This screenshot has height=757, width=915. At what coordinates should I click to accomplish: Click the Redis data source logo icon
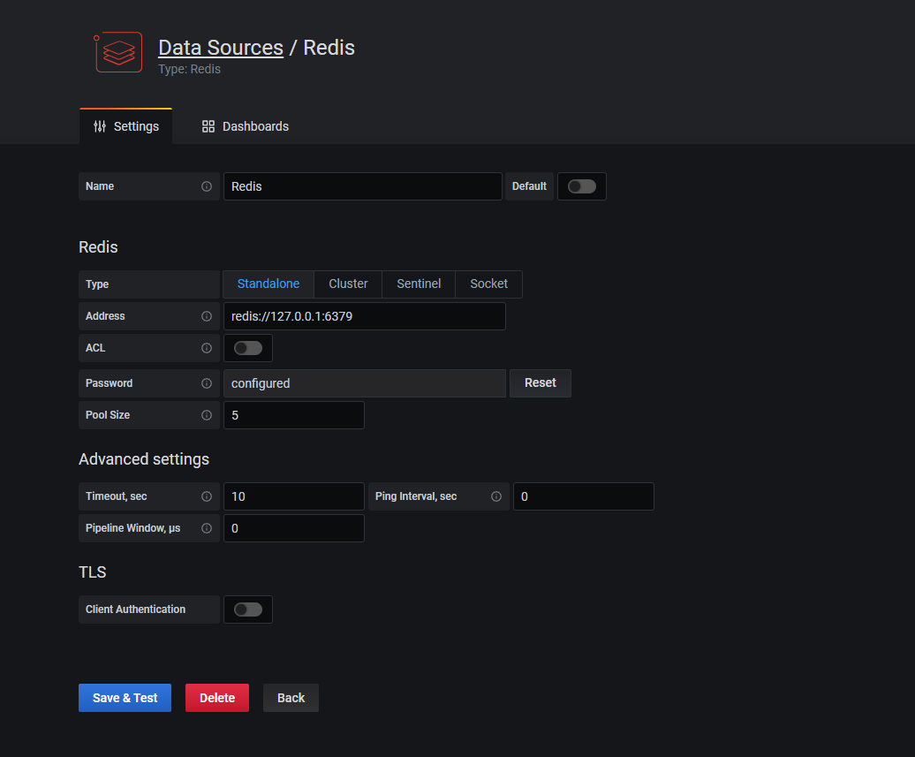pos(117,52)
